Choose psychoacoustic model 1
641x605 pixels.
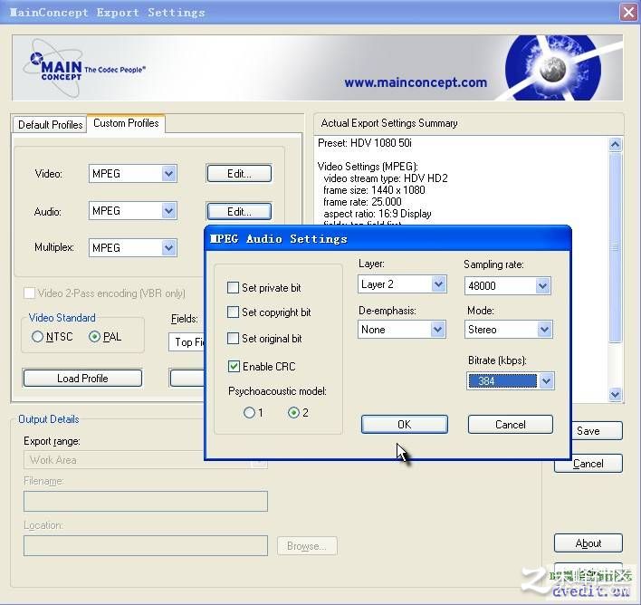click(x=249, y=412)
